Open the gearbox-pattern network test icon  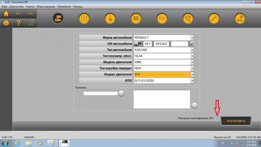click(84, 18)
